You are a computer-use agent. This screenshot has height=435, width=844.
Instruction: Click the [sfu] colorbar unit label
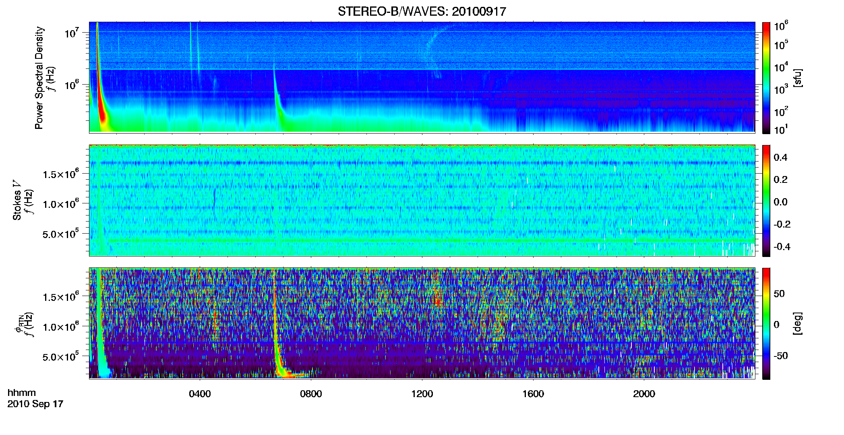[797, 78]
